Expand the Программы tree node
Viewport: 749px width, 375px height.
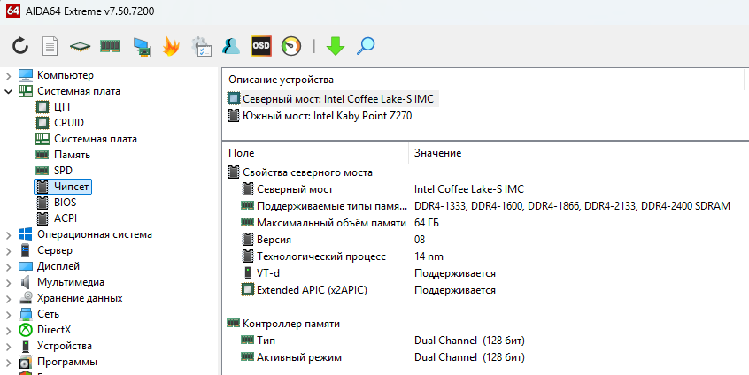8,362
